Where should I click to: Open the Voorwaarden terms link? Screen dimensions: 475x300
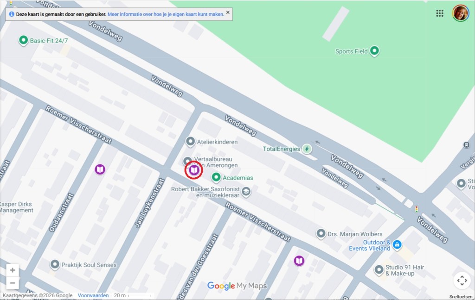tap(93, 295)
